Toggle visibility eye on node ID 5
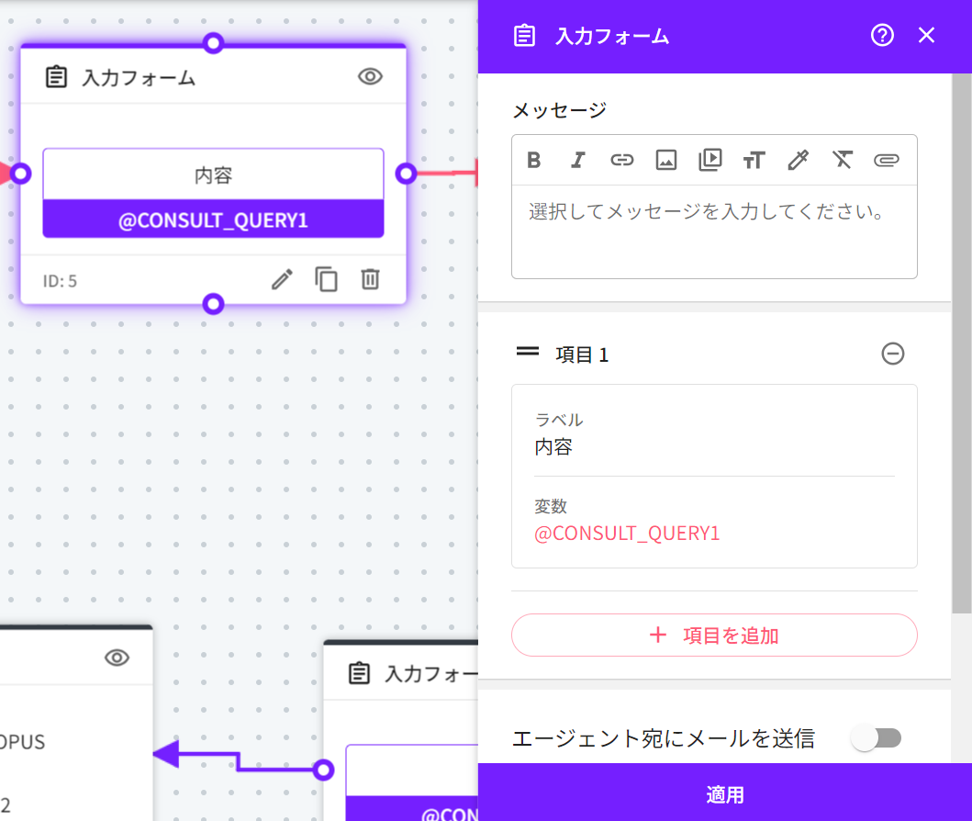The height and width of the screenshot is (821, 972). [x=370, y=77]
